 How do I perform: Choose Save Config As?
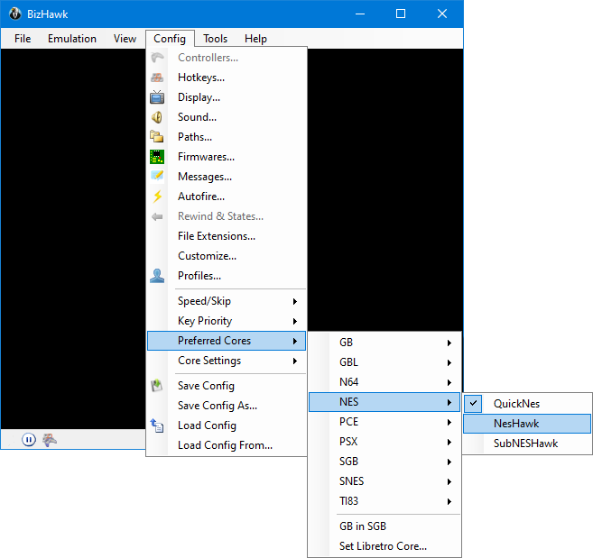[x=227, y=406]
